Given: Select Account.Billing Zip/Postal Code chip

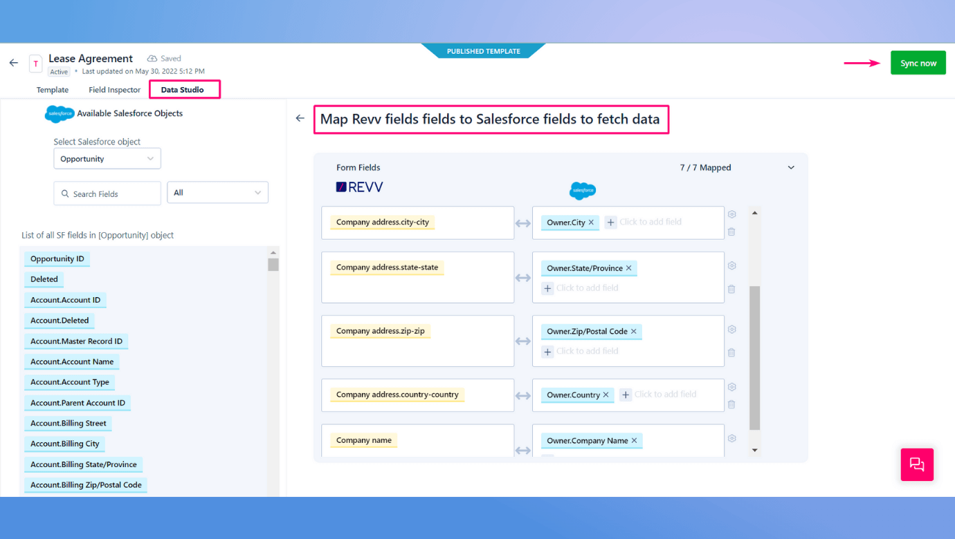Looking at the screenshot, I should (86, 485).
